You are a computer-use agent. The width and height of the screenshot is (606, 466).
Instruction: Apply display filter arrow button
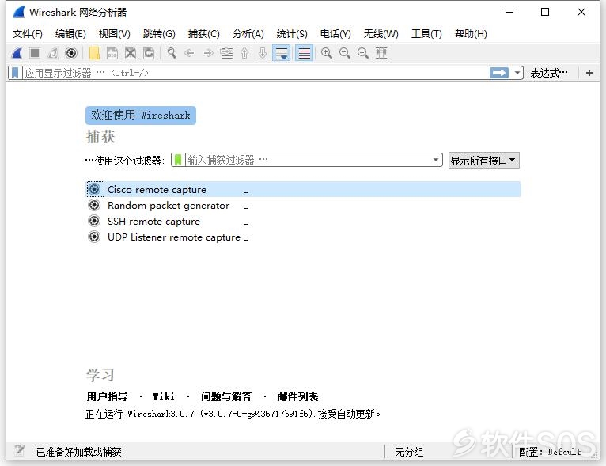pyautogui.click(x=499, y=73)
